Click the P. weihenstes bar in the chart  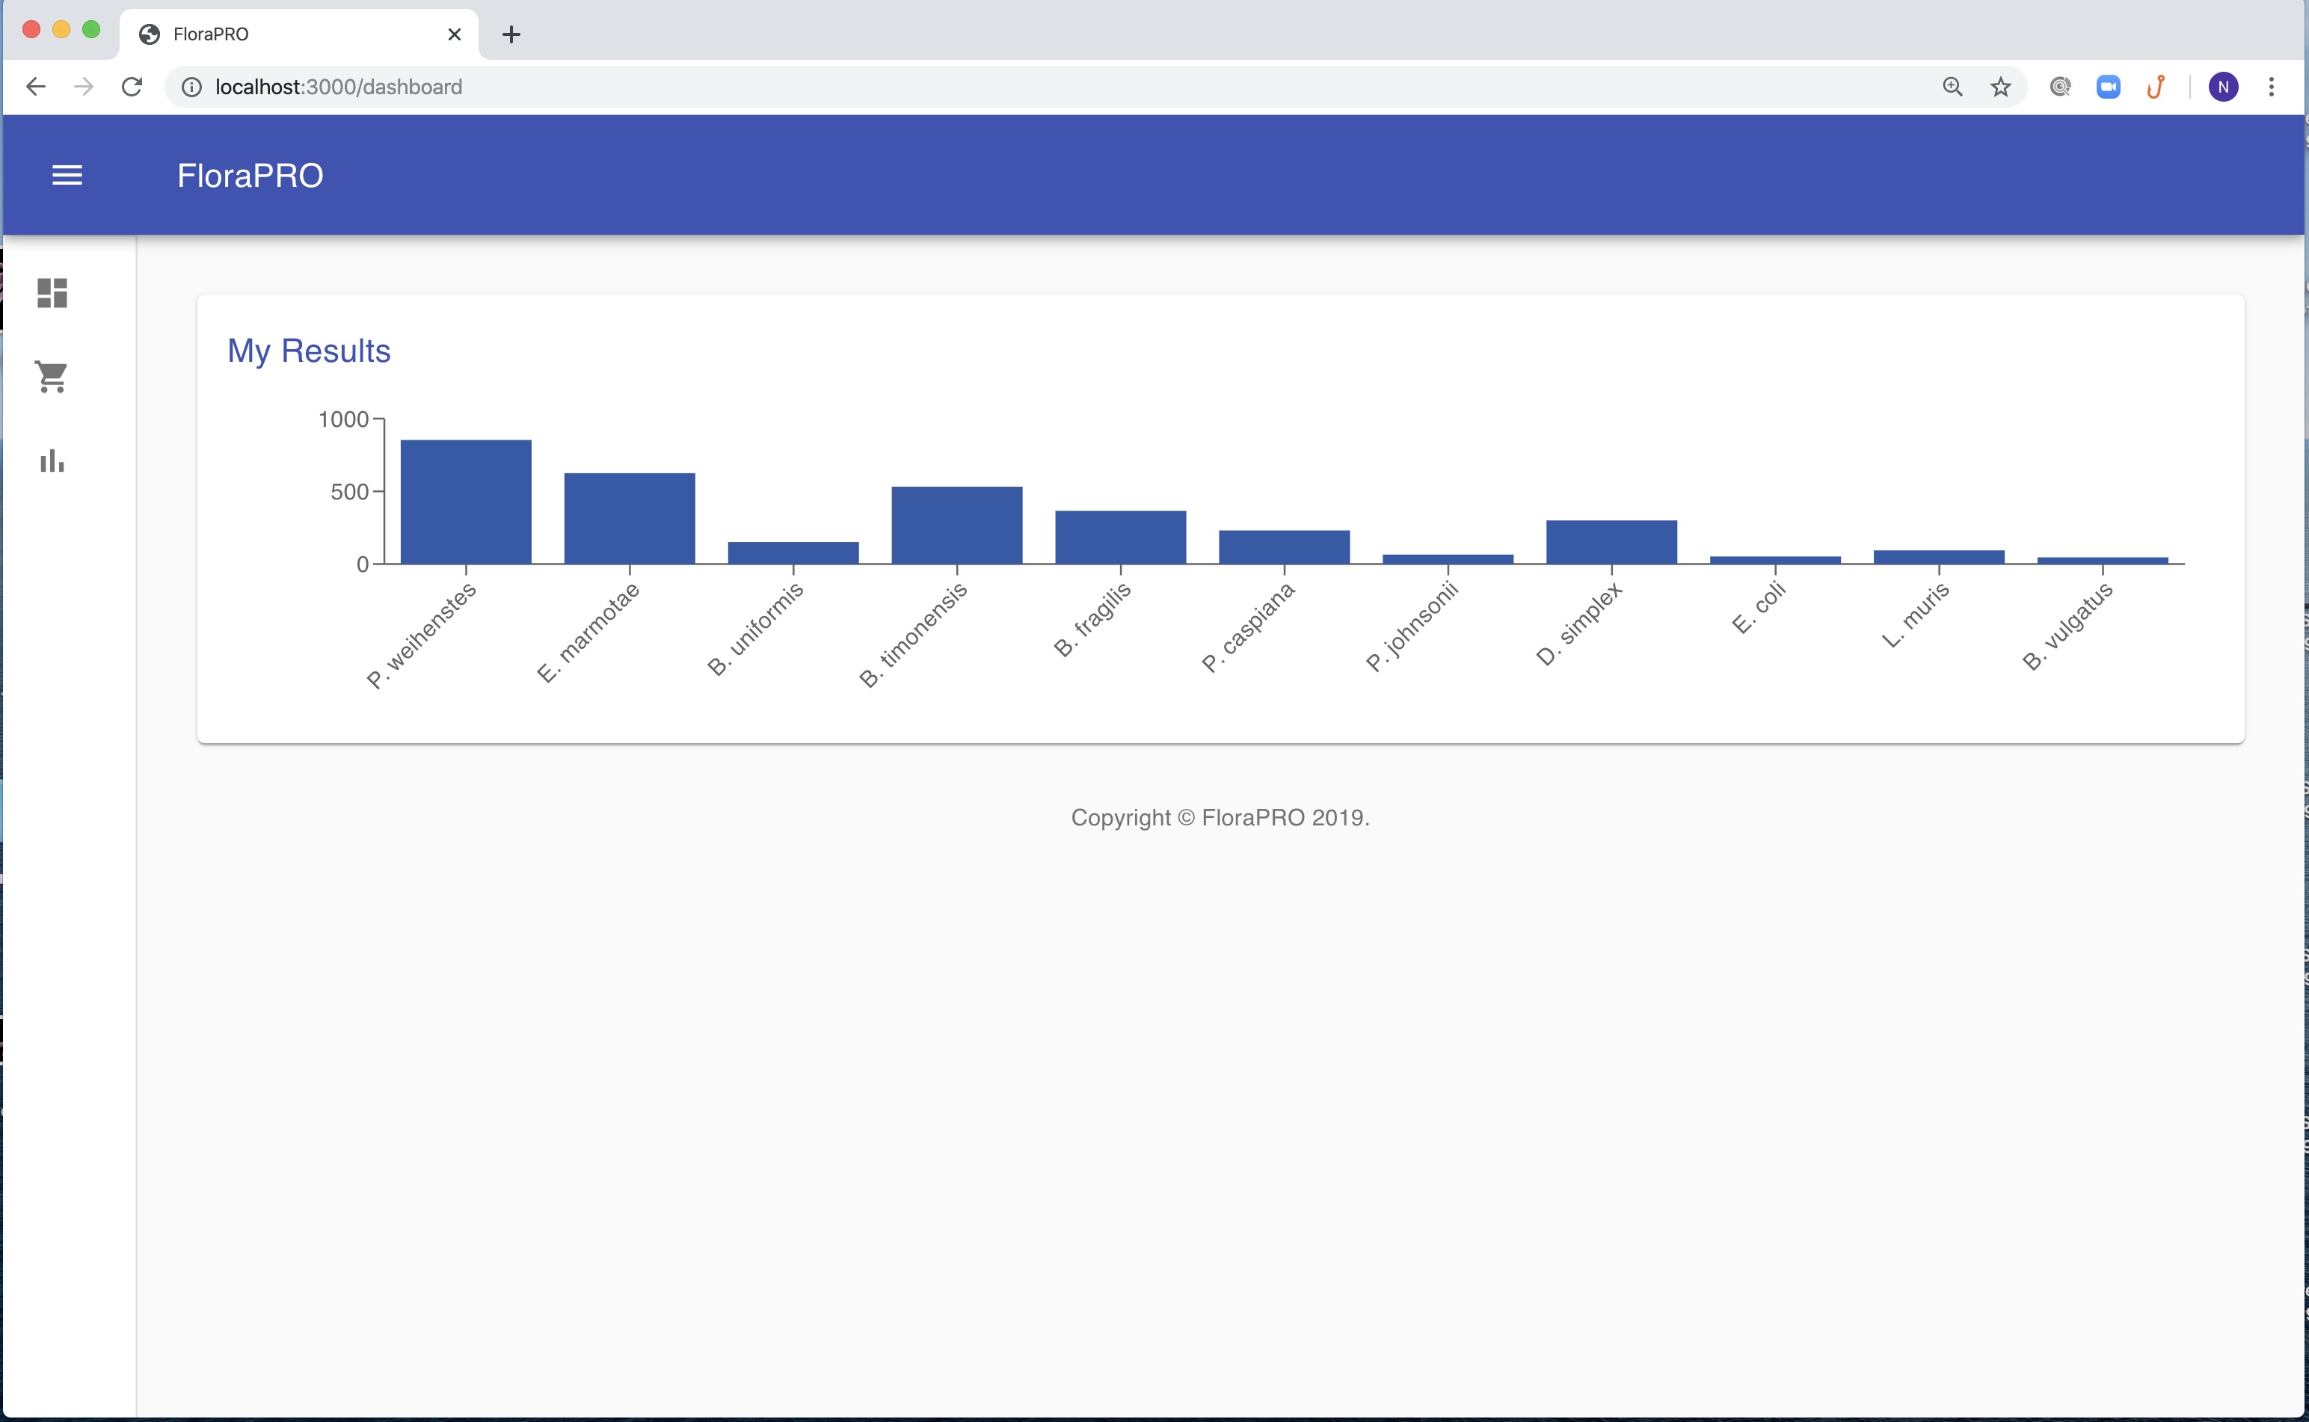click(466, 502)
